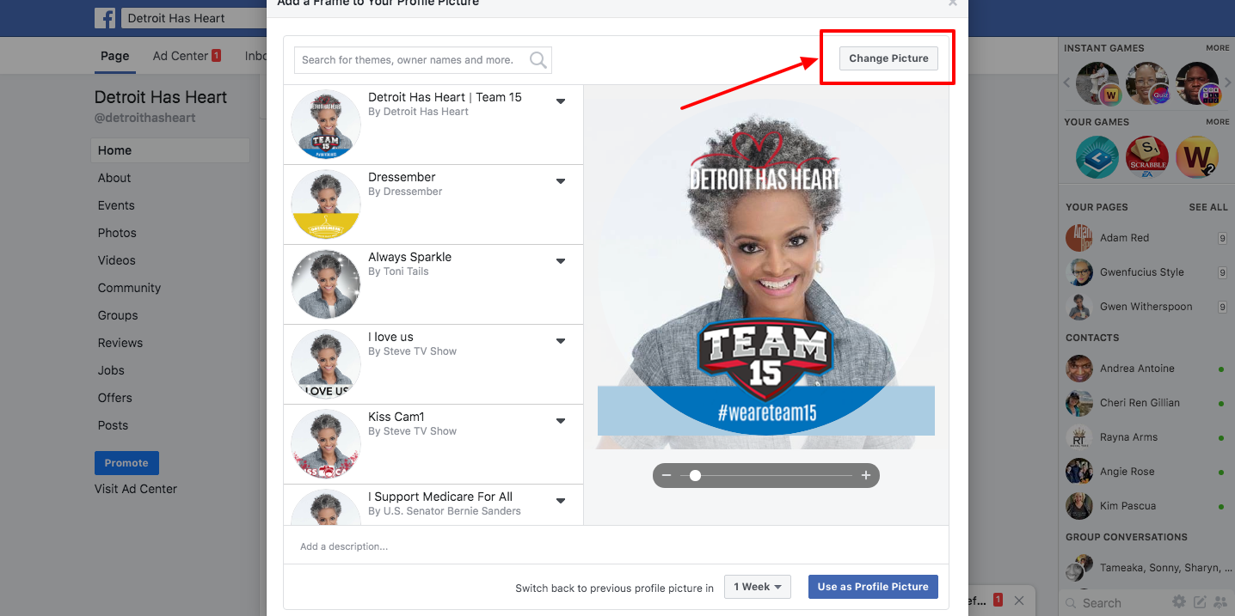Expand I Support Medicare For All options

tap(561, 501)
